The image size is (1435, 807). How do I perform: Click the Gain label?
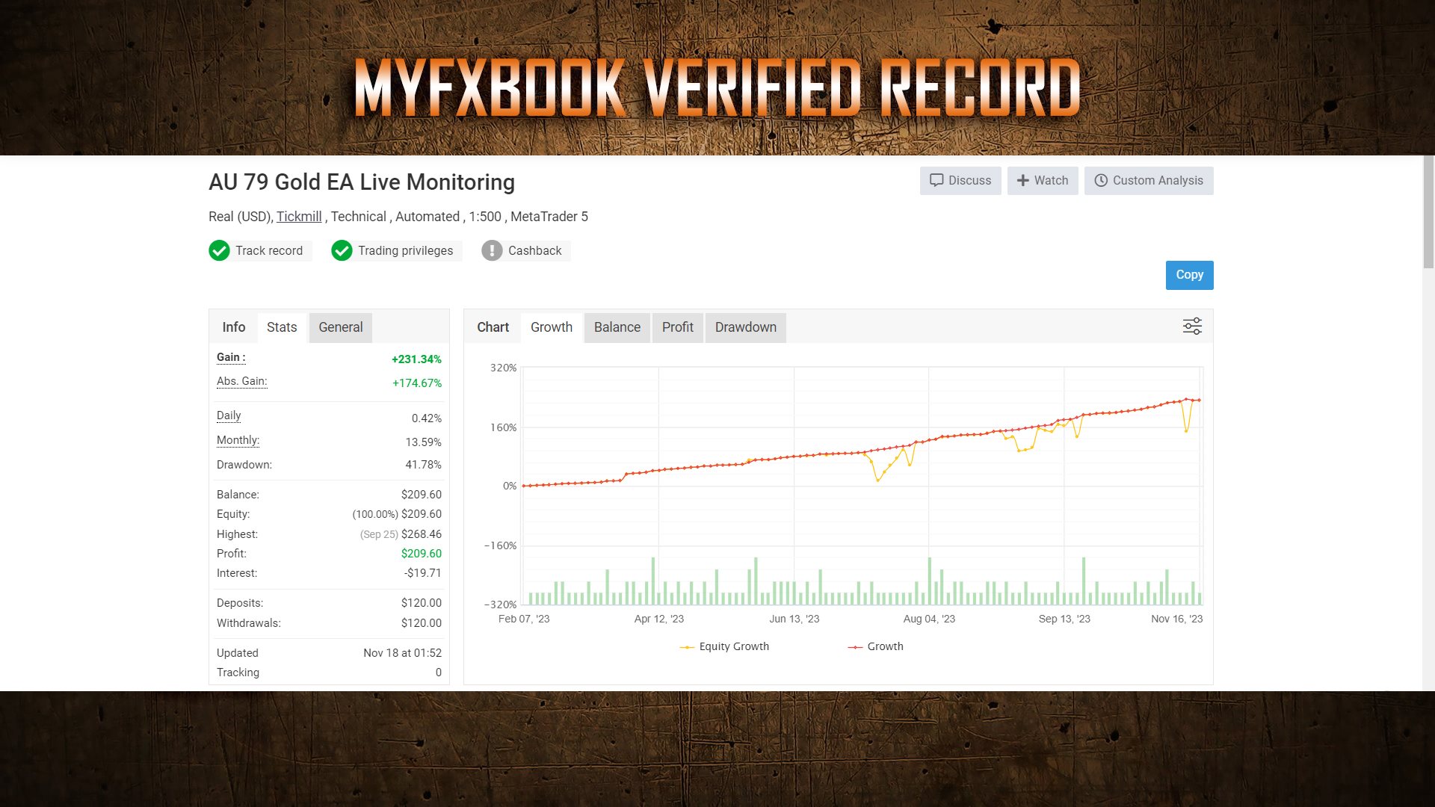pos(231,357)
